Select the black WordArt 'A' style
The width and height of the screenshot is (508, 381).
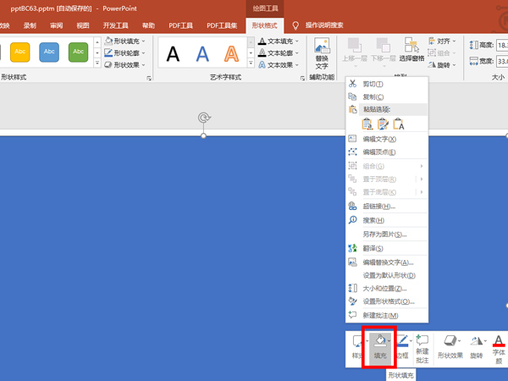tap(173, 54)
